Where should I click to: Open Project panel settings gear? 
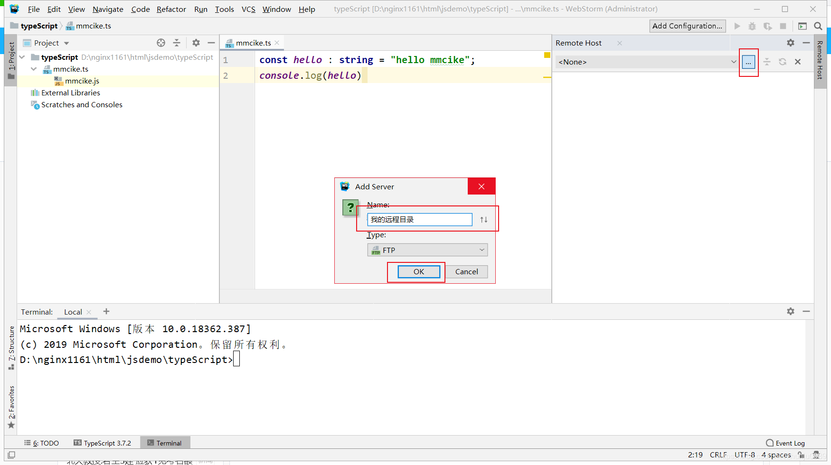[x=196, y=43]
